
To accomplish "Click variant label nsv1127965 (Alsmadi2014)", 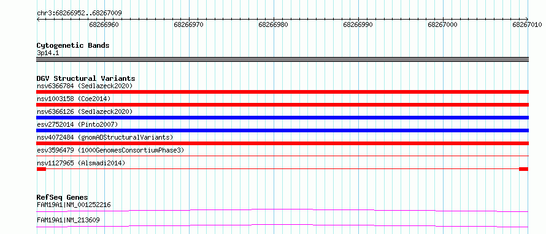I will click(x=81, y=163).
